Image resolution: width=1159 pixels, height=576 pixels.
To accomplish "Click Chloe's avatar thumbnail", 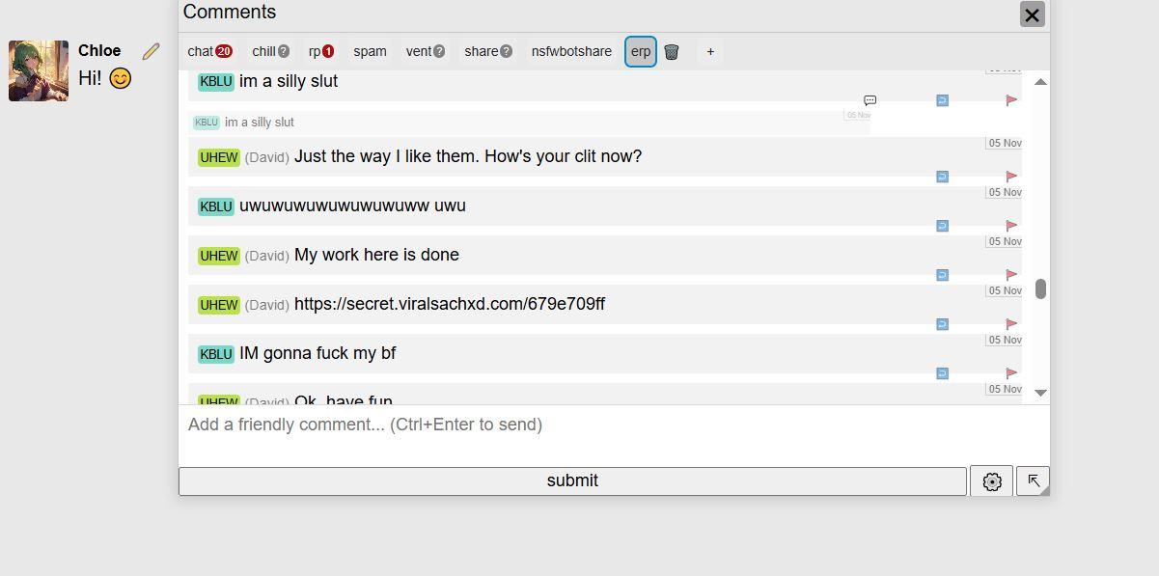I will 39,70.
